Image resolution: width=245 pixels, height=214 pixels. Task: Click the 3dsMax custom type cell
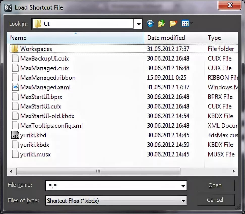(x=223, y=135)
